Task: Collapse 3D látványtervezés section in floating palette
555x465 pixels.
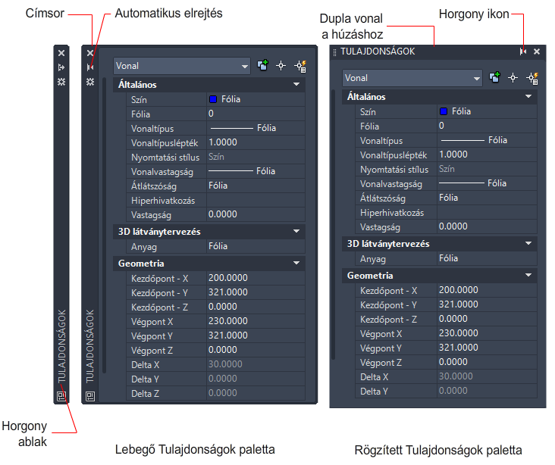Action: coord(296,231)
